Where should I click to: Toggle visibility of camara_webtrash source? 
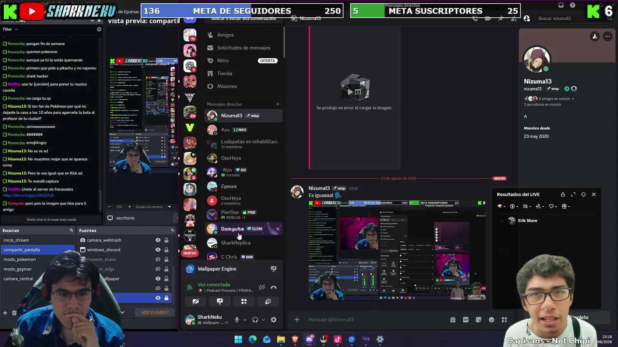click(x=158, y=240)
